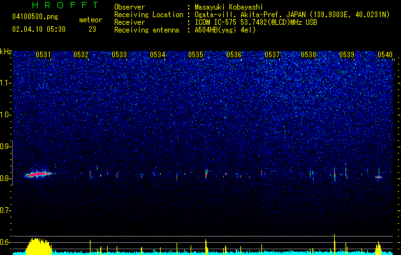
Task: Click the kHz axis unit label
Action: point(6,52)
